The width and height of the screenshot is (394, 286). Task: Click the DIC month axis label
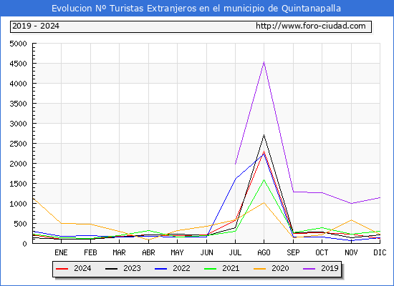pyautogui.click(x=380, y=252)
